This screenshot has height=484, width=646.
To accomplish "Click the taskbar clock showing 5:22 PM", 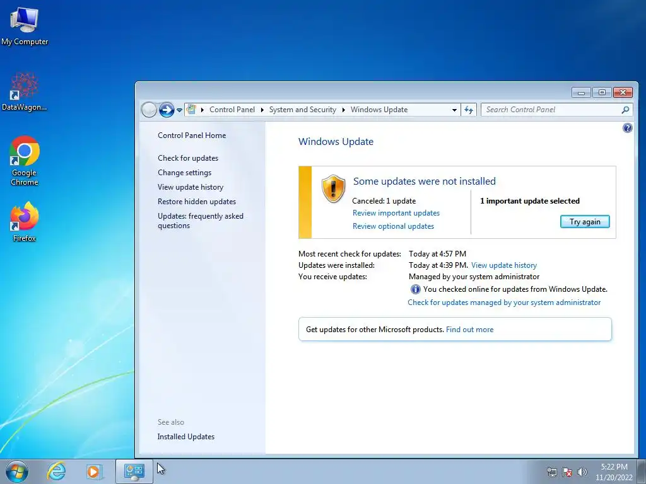I will pyautogui.click(x=614, y=472).
